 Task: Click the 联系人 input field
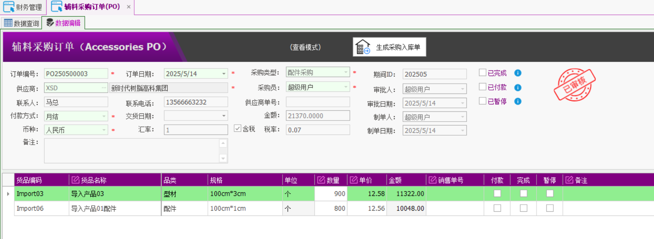76,102
